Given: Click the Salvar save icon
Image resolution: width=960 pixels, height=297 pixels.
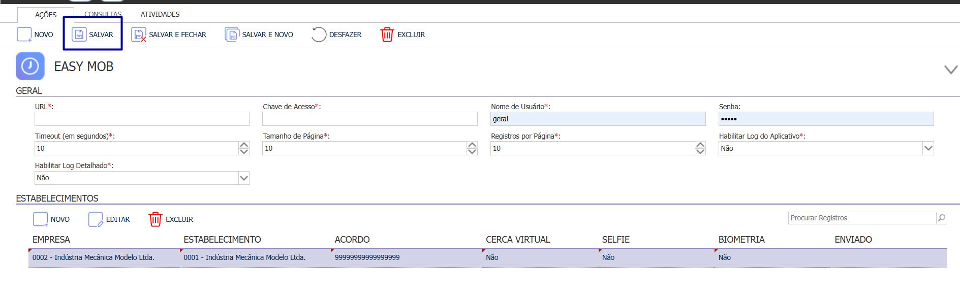Looking at the screenshot, I should (x=79, y=35).
